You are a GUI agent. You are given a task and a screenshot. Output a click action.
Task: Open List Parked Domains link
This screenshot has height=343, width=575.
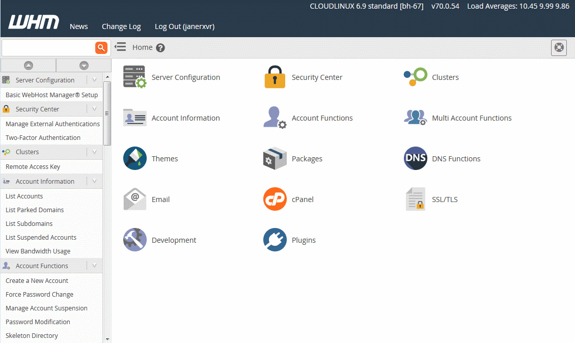click(x=35, y=210)
